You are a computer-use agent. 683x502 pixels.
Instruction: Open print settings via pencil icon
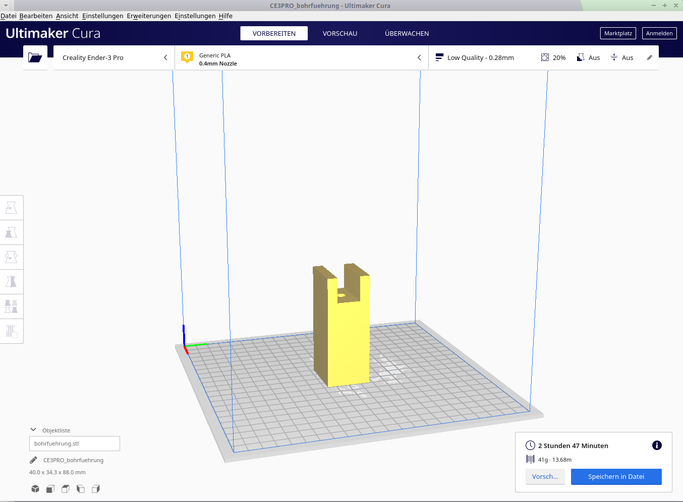(x=650, y=57)
